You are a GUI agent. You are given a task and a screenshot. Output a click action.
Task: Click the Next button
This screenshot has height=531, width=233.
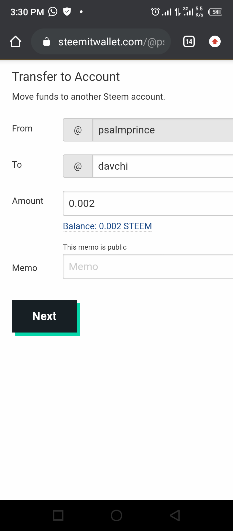(44, 316)
